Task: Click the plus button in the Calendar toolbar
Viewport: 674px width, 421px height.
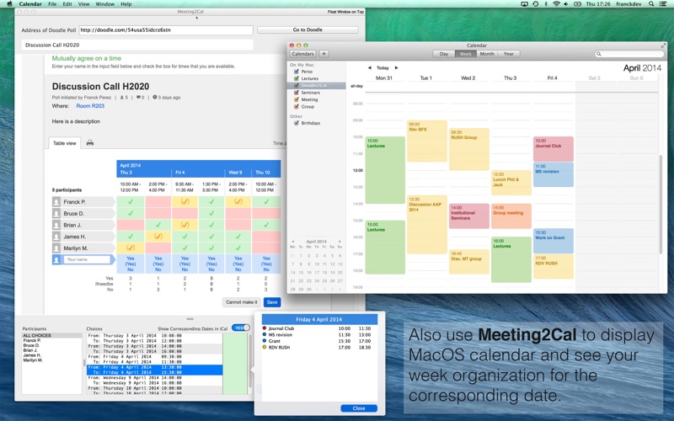Action: [324, 54]
